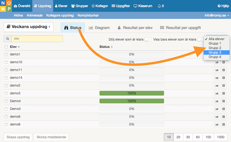The image size is (231, 142).
Task: Click square action icon for demo8 row
Action: pos(224,124)
